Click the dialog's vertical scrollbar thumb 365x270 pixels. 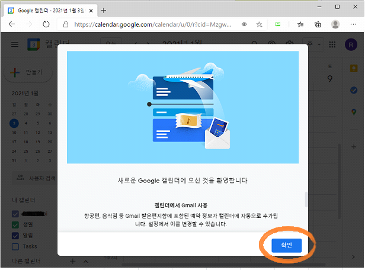[x=306, y=200]
